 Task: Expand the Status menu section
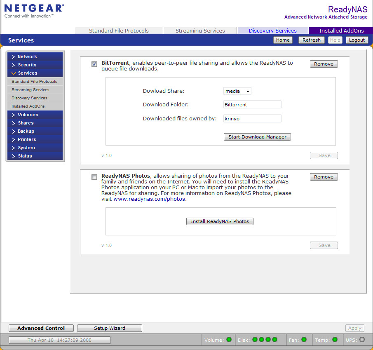point(35,156)
